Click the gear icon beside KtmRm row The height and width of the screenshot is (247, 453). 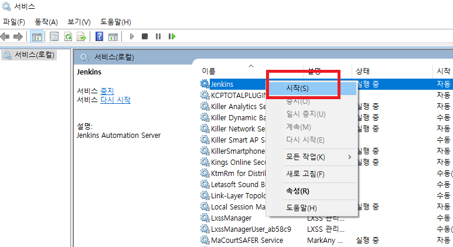tap(205, 173)
